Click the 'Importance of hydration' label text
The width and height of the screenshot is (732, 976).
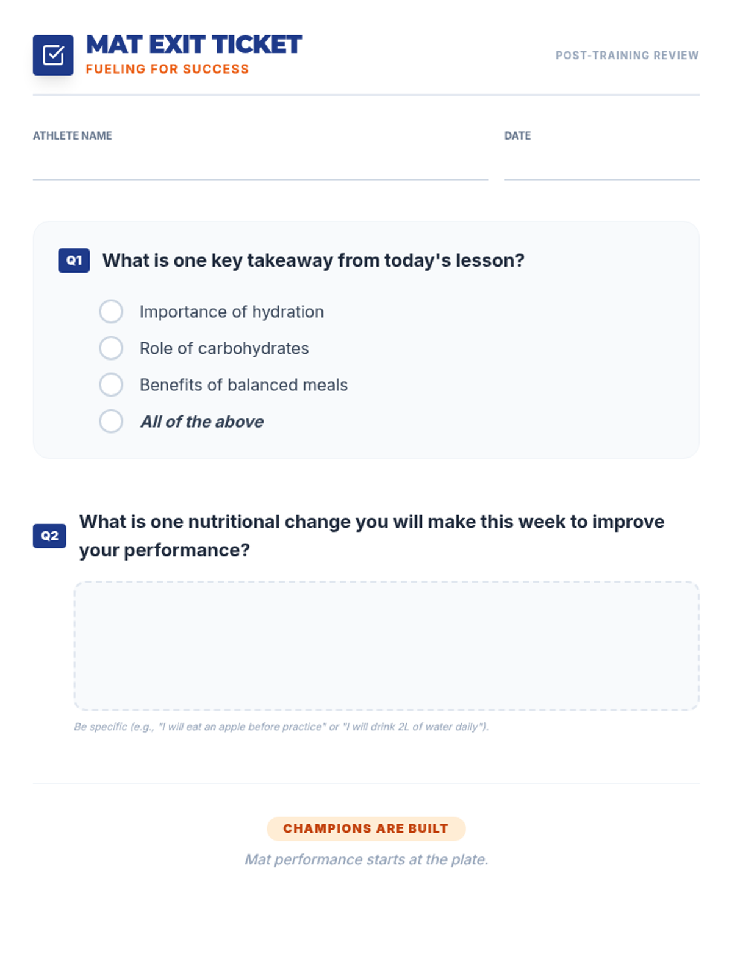[232, 312]
